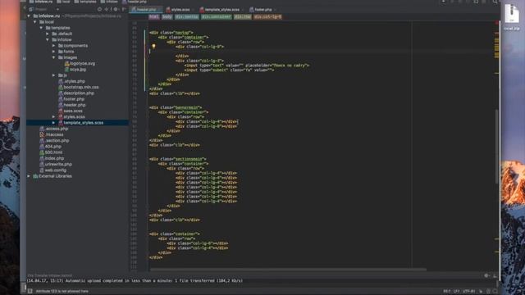Select urlrewrite.php in project tree
This screenshot has width=525, height=295.
click(56, 164)
